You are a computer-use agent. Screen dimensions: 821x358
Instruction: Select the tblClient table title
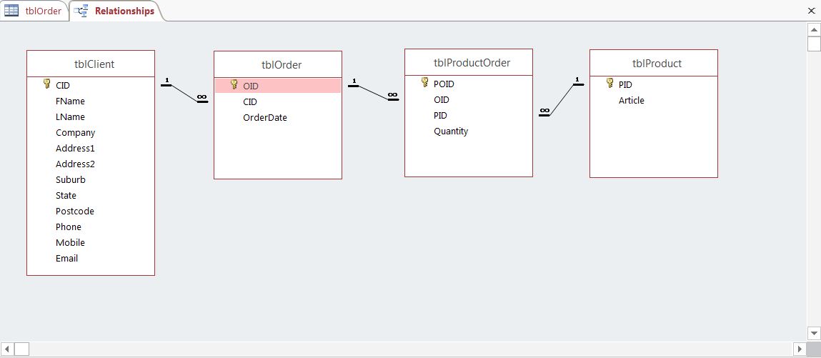[94, 64]
